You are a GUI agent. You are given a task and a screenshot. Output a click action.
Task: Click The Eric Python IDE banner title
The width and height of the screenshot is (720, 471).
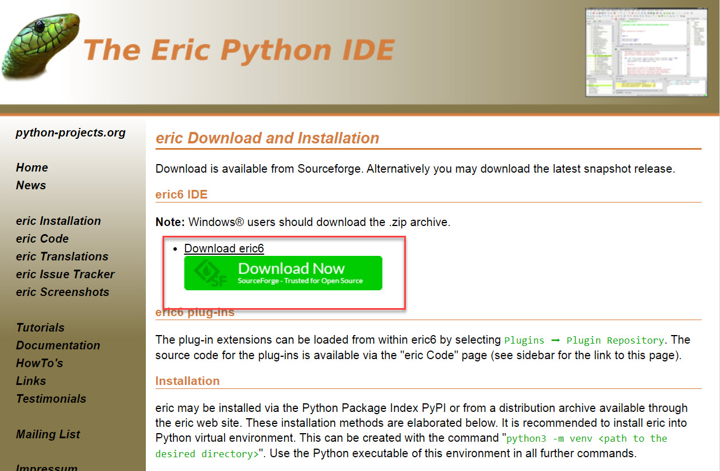tap(239, 50)
